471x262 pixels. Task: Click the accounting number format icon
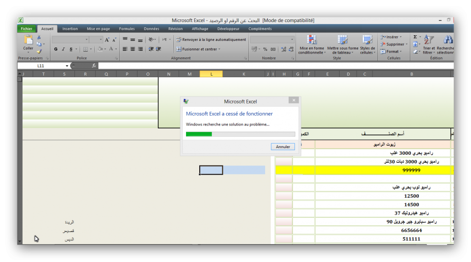[x=254, y=49]
